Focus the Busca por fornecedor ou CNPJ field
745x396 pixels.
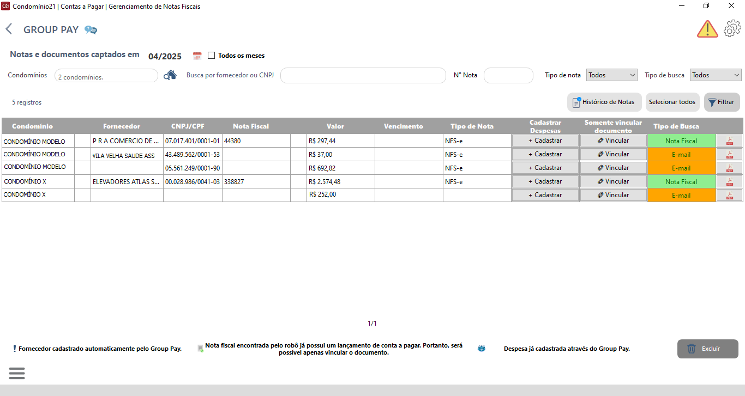(x=363, y=76)
